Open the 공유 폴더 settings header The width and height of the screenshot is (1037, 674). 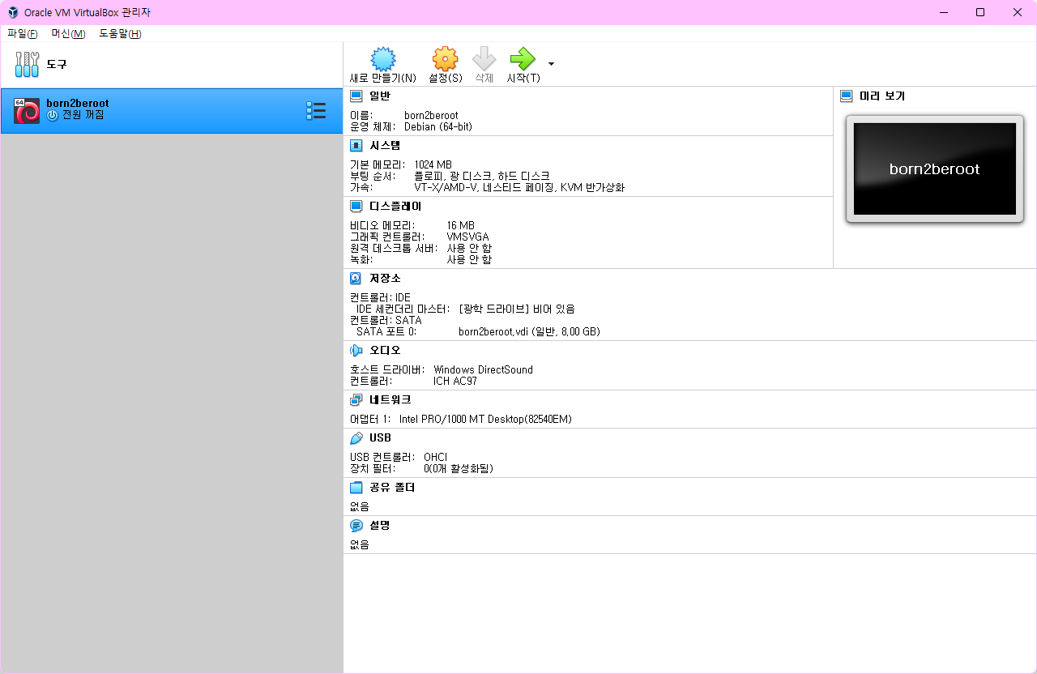click(392, 488)
